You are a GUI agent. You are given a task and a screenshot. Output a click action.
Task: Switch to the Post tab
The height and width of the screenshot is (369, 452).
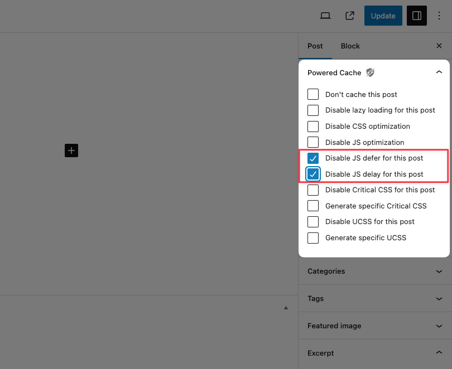coord(315,46)
